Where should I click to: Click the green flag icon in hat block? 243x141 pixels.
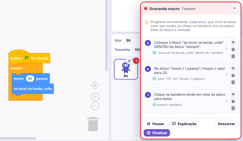27,58
